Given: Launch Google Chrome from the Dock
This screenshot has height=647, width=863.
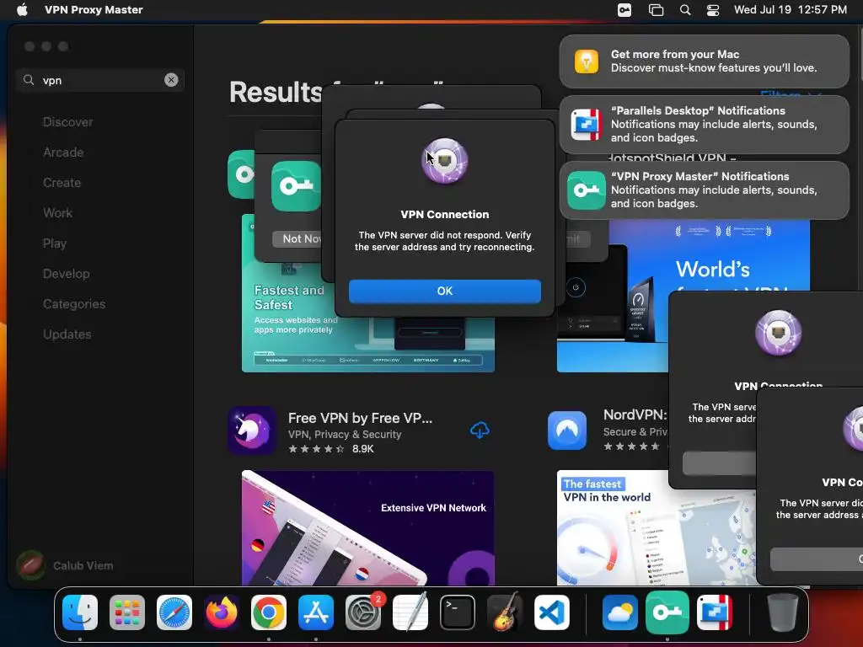Looking at the screenshot, I should click(269, 612).
